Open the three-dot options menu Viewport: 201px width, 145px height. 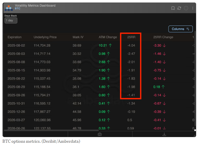tap(193, 8)
